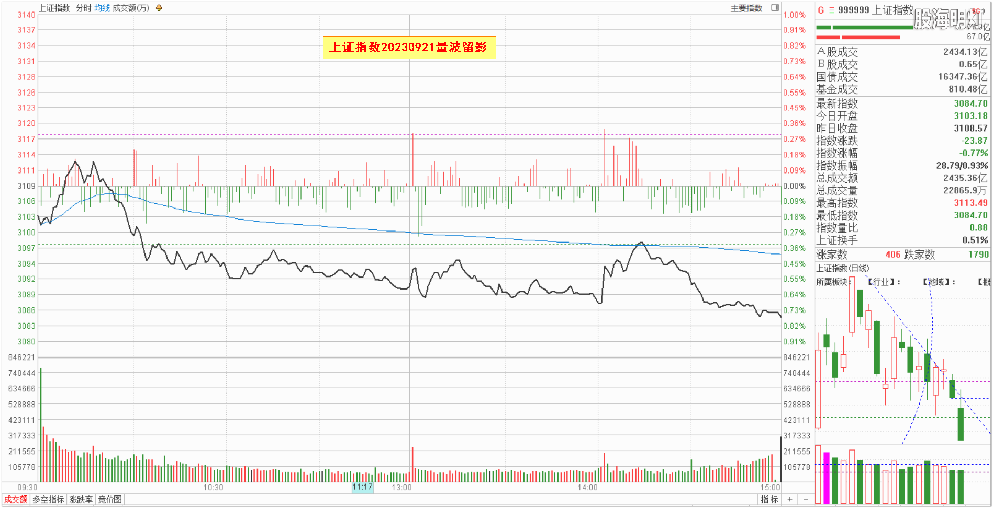Screen dimensions: 993x508
Task: Click the 跌家数 count 1790
Action: pyautogui.click(x=978, y=255)
